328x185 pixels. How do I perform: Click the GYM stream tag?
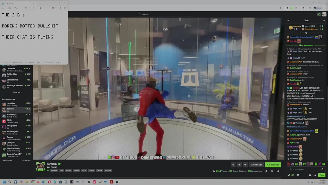(84, 170)
